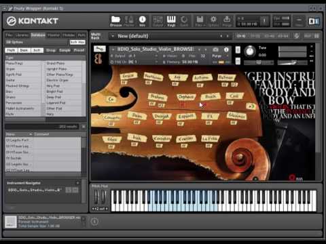Show the Output mixer panel icon

tap(158, 21)
